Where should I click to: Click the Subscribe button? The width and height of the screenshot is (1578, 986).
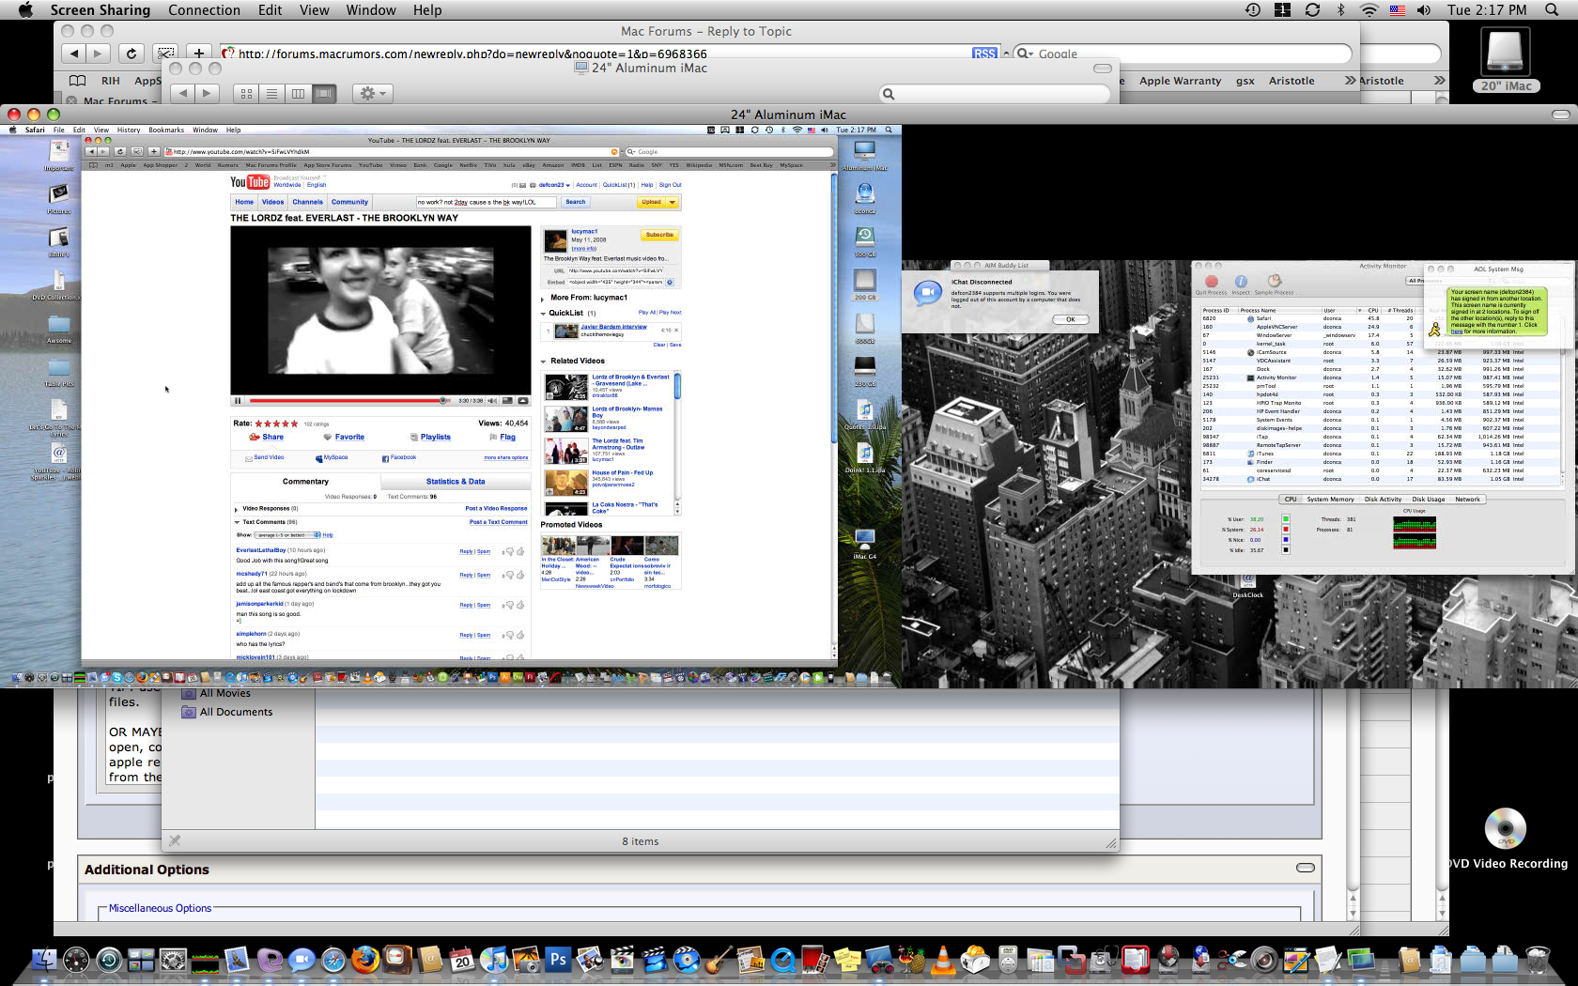659,235
